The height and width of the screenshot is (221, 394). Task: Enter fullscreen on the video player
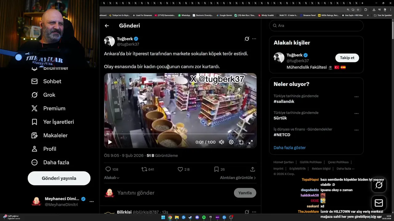pos(251,142)
